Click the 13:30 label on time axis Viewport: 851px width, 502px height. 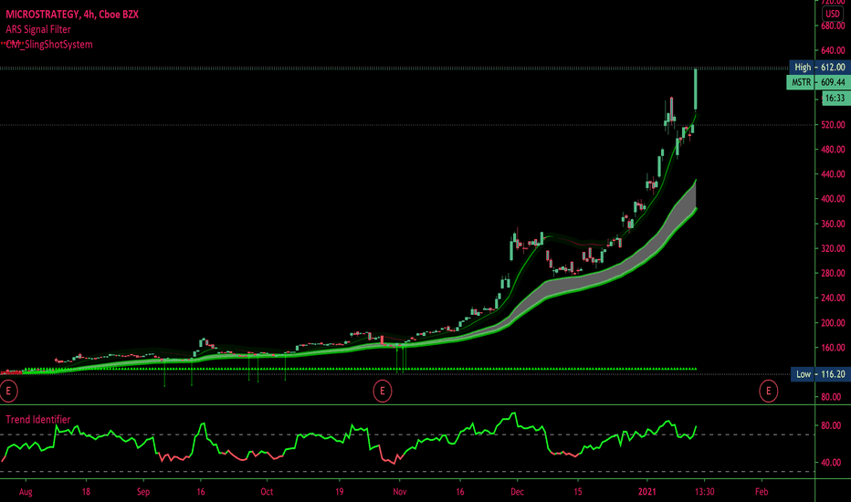point(705,492)
